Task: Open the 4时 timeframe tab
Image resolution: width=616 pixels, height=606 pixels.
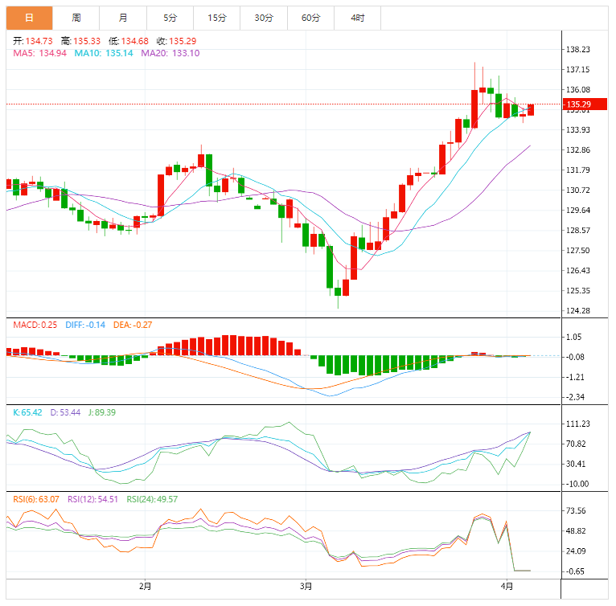Action: coord(358,18)
